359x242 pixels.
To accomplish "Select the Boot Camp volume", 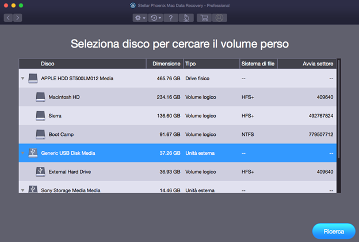I will [178, 134].
